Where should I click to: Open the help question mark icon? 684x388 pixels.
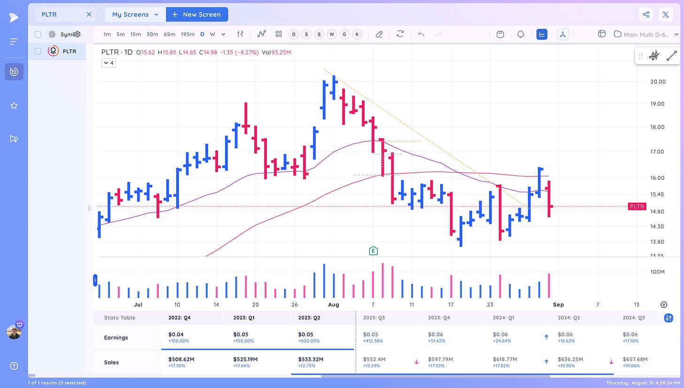pos(14,366)
